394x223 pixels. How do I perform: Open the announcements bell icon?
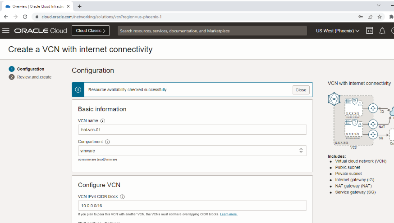382,31
